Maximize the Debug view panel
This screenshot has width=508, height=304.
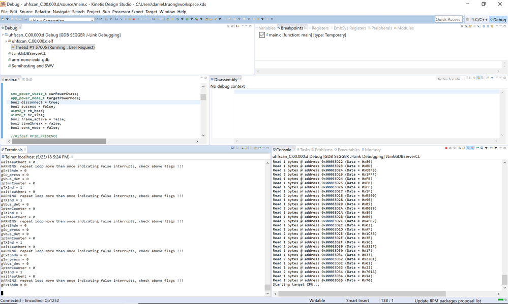[250, 26]
